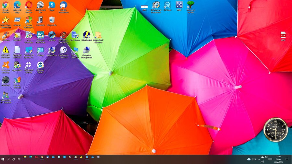
Task: Open the Settings desktop shortcut
Action: pos(41,51)
